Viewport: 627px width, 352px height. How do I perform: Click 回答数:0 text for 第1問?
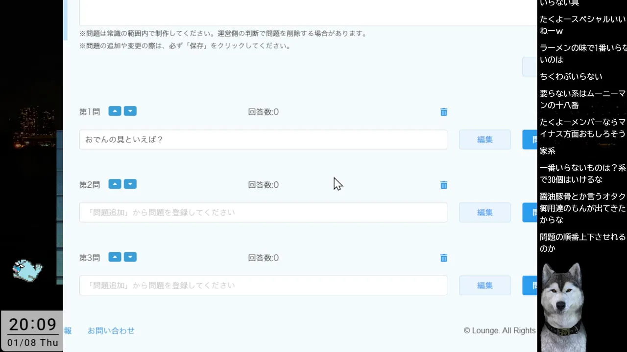click(264, 112)
